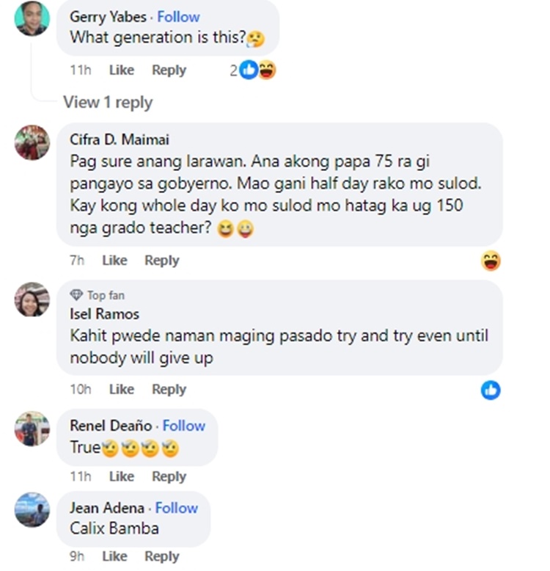Click thumbs-up reaction on Isel's comment

tap(491, 390)
